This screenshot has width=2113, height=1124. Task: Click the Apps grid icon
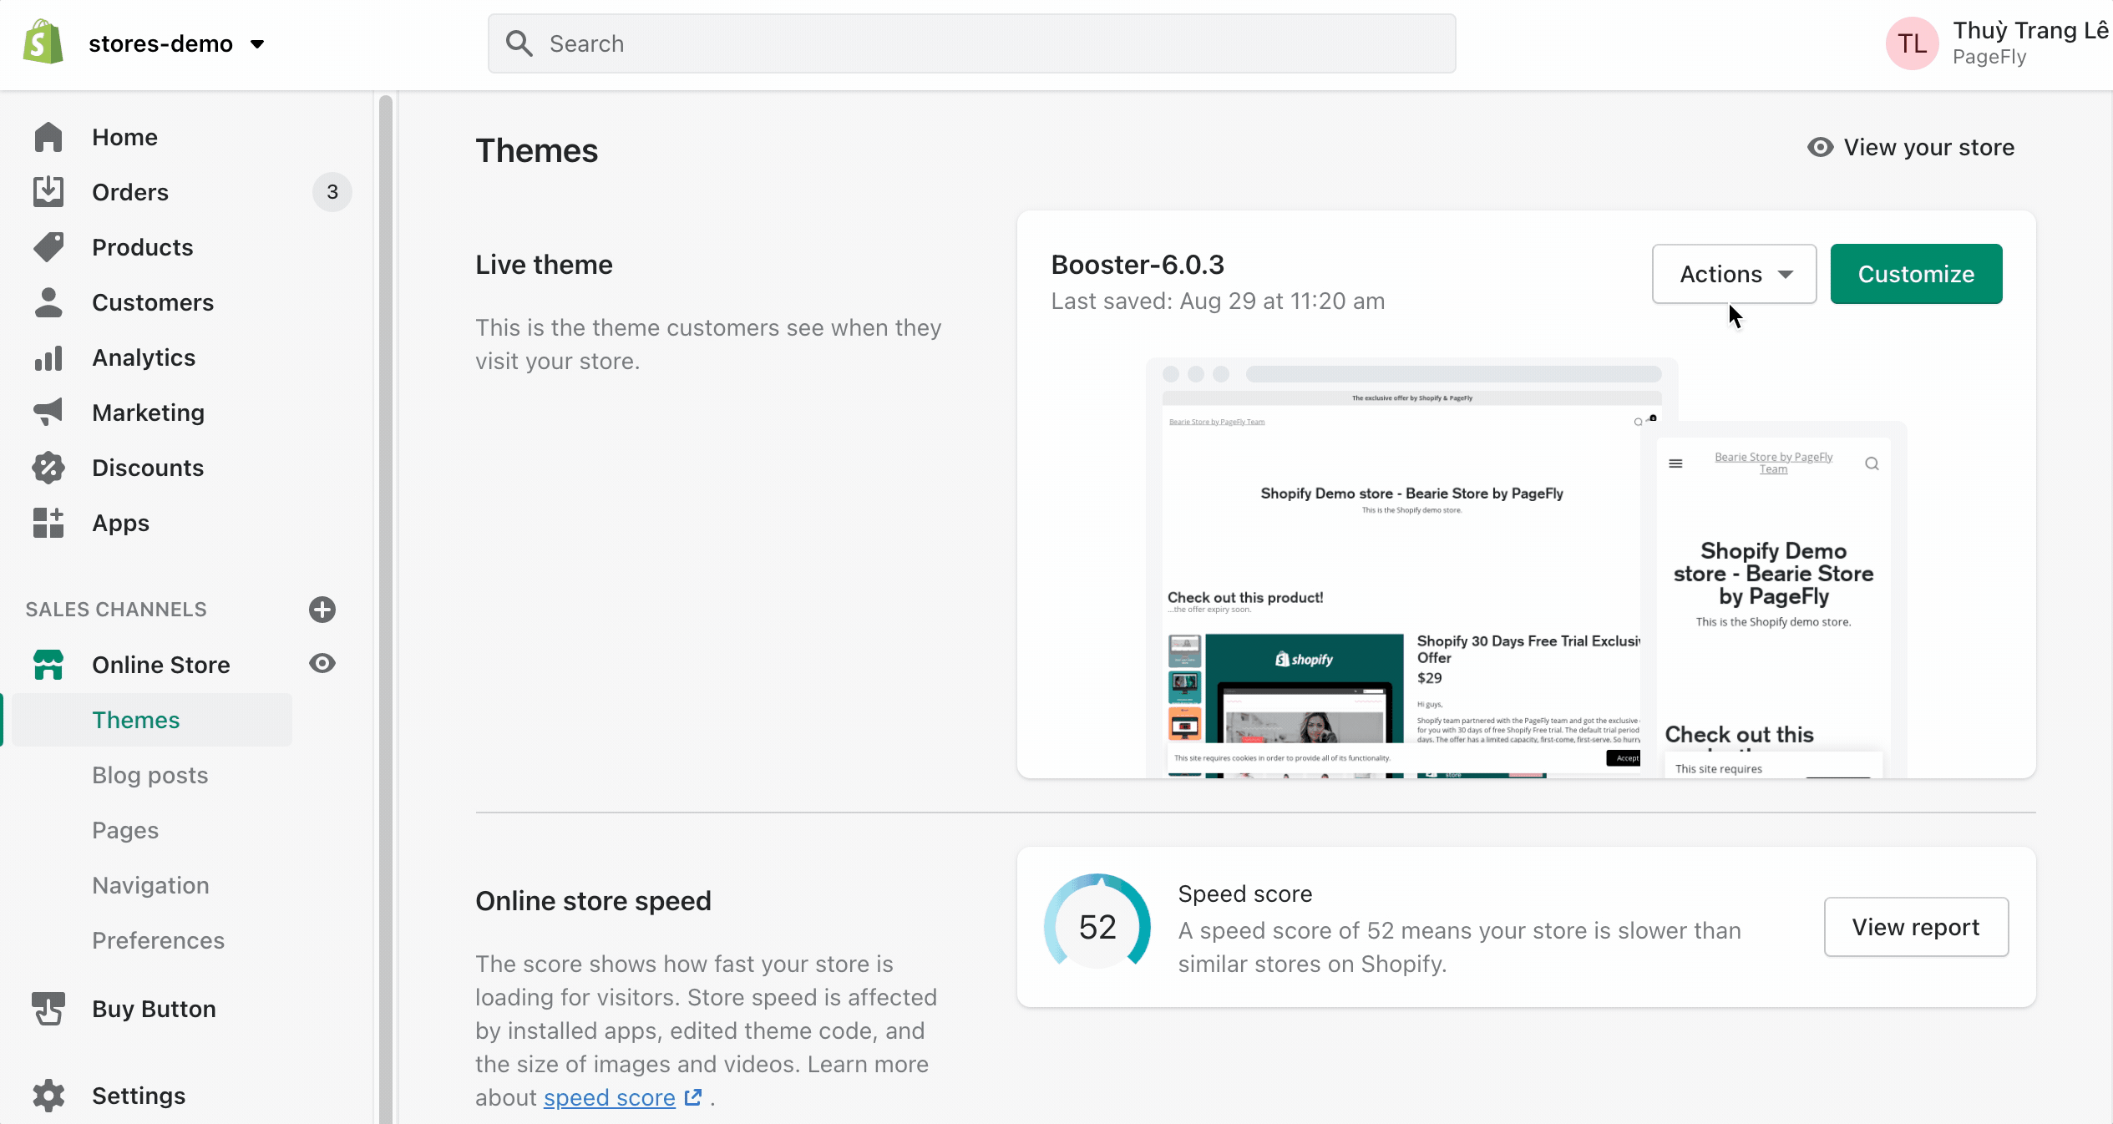pyautogui.click(x=48, y=523)
